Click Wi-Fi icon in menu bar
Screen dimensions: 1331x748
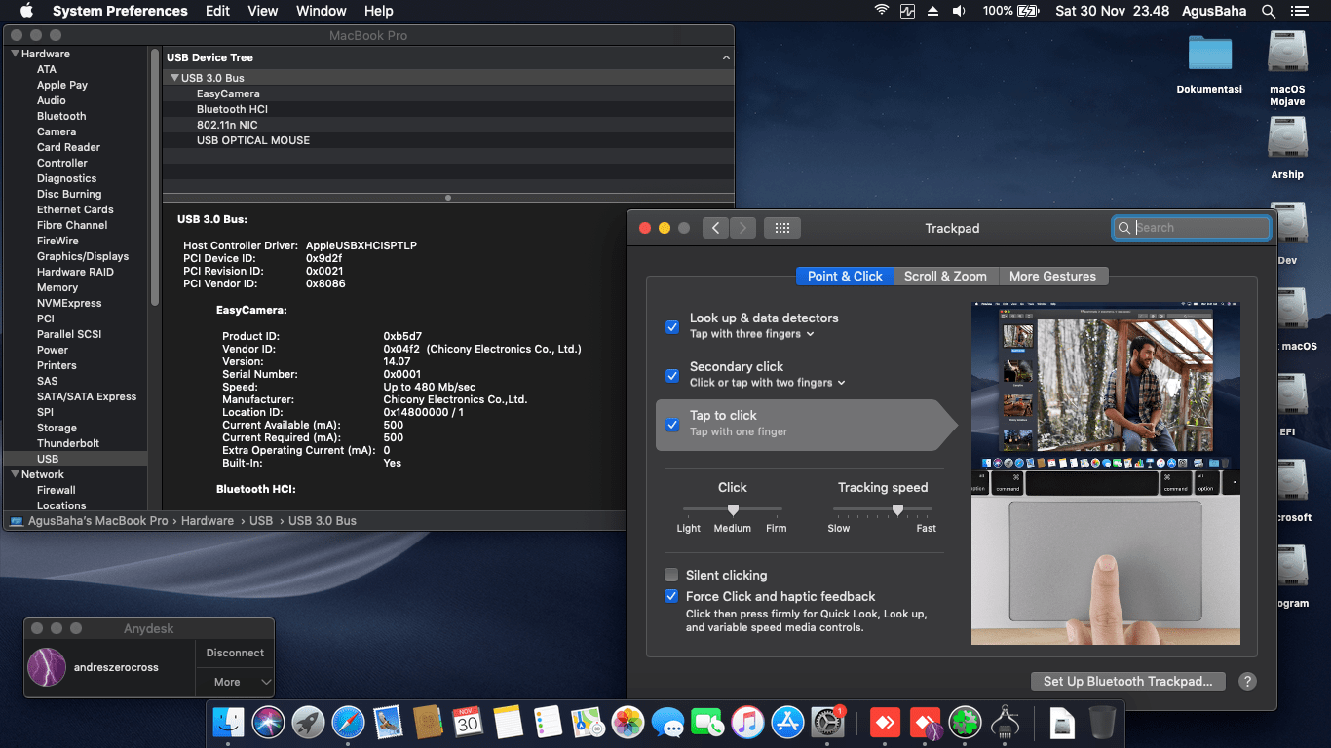[881, 11]
